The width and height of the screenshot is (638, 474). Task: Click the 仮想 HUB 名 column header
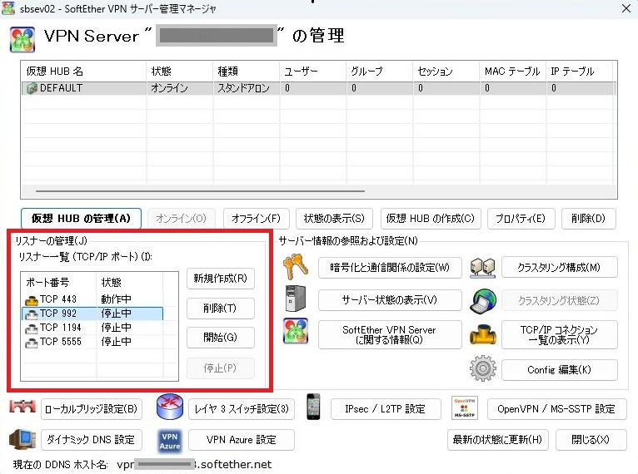pyautogui.click(x=84, y=71)
